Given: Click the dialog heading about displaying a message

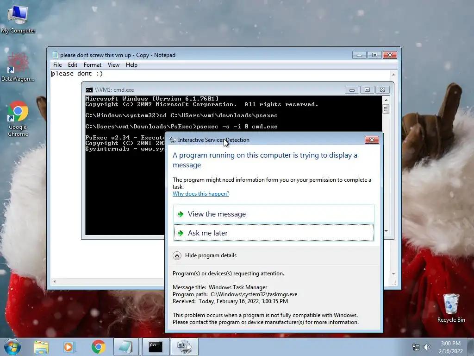Looking at the screenshot, I should coord(265,160).
